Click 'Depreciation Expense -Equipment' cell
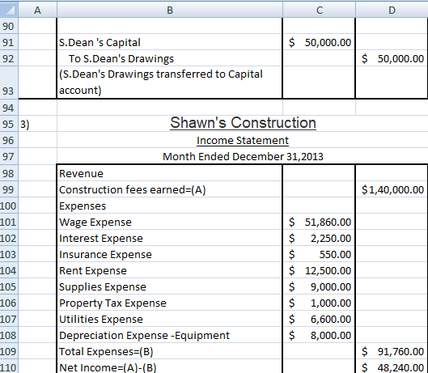Viewport: 428px width, 373px height. (x=170, y=335)
